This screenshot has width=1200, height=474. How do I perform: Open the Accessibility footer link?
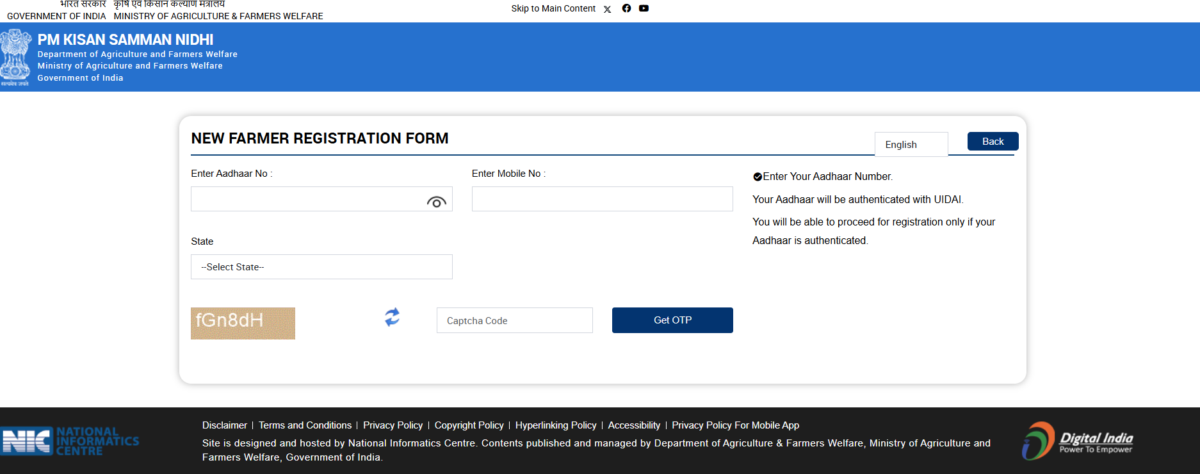[633, 425]
